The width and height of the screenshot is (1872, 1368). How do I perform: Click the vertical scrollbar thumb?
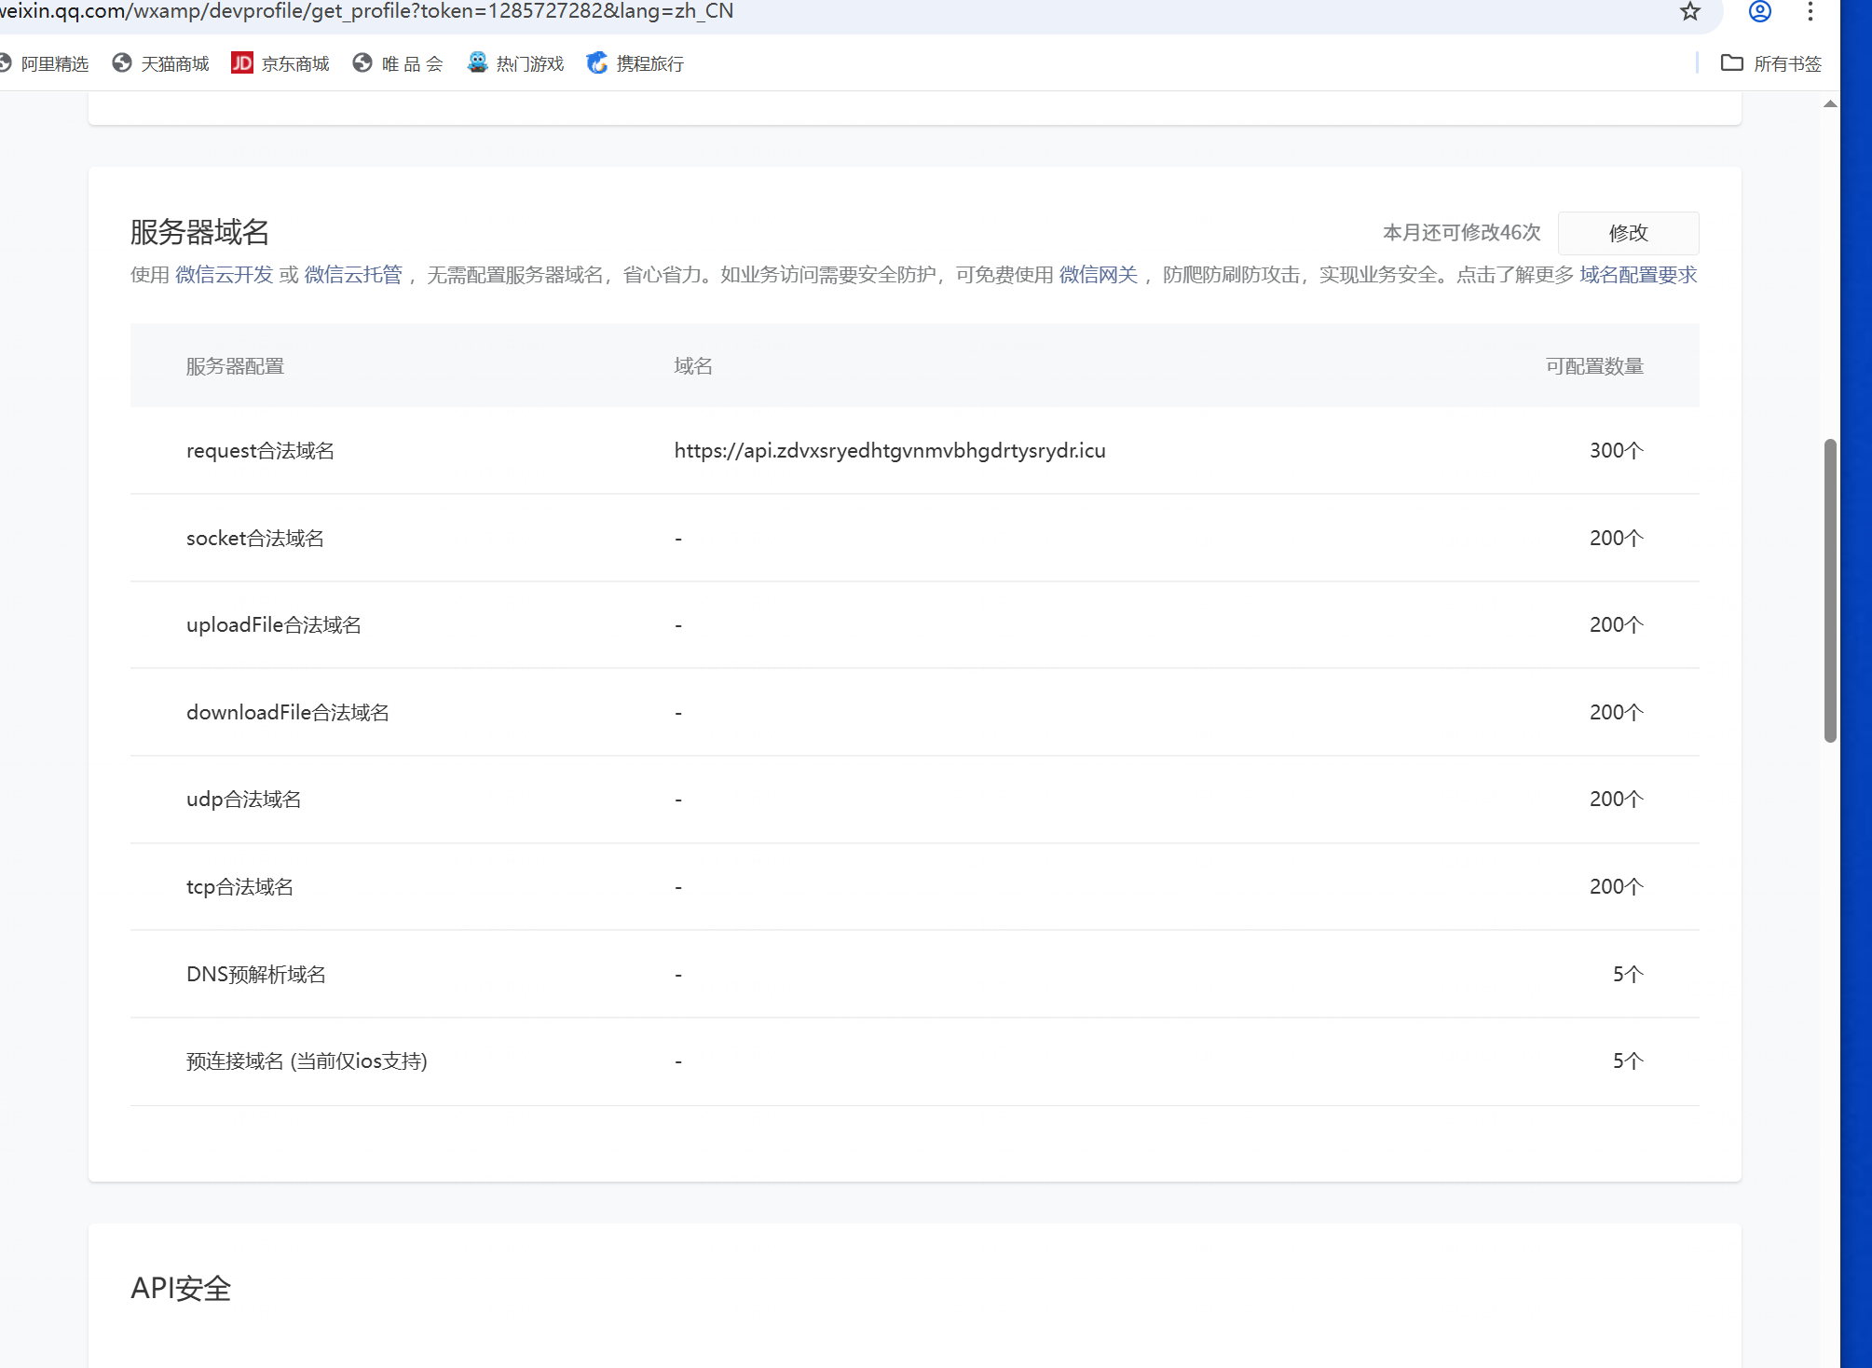[1830, 589]
